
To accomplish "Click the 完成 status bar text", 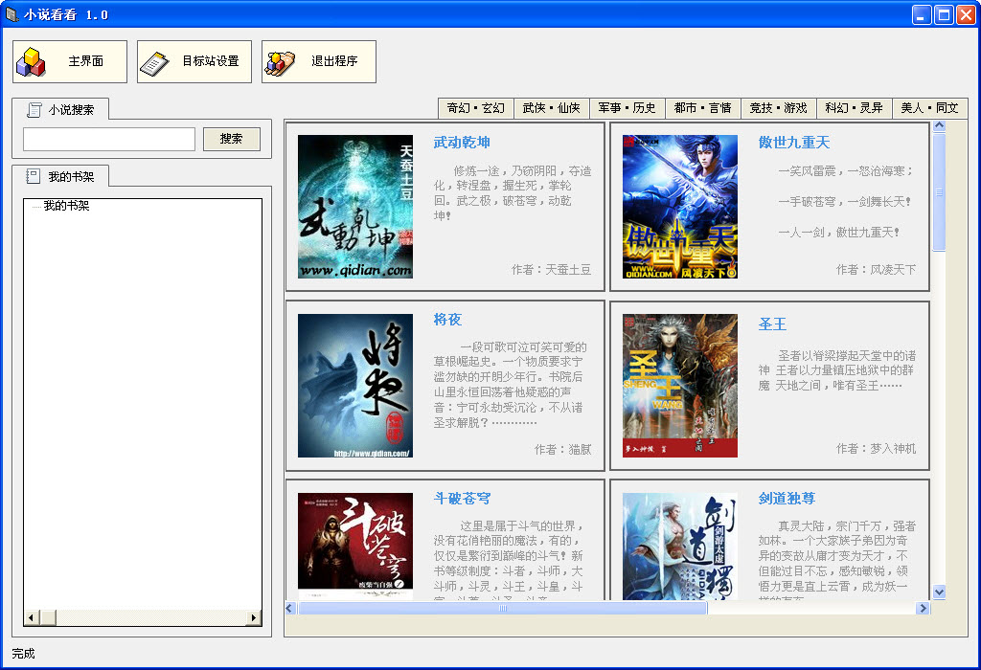I will click(x=23, y=654).
